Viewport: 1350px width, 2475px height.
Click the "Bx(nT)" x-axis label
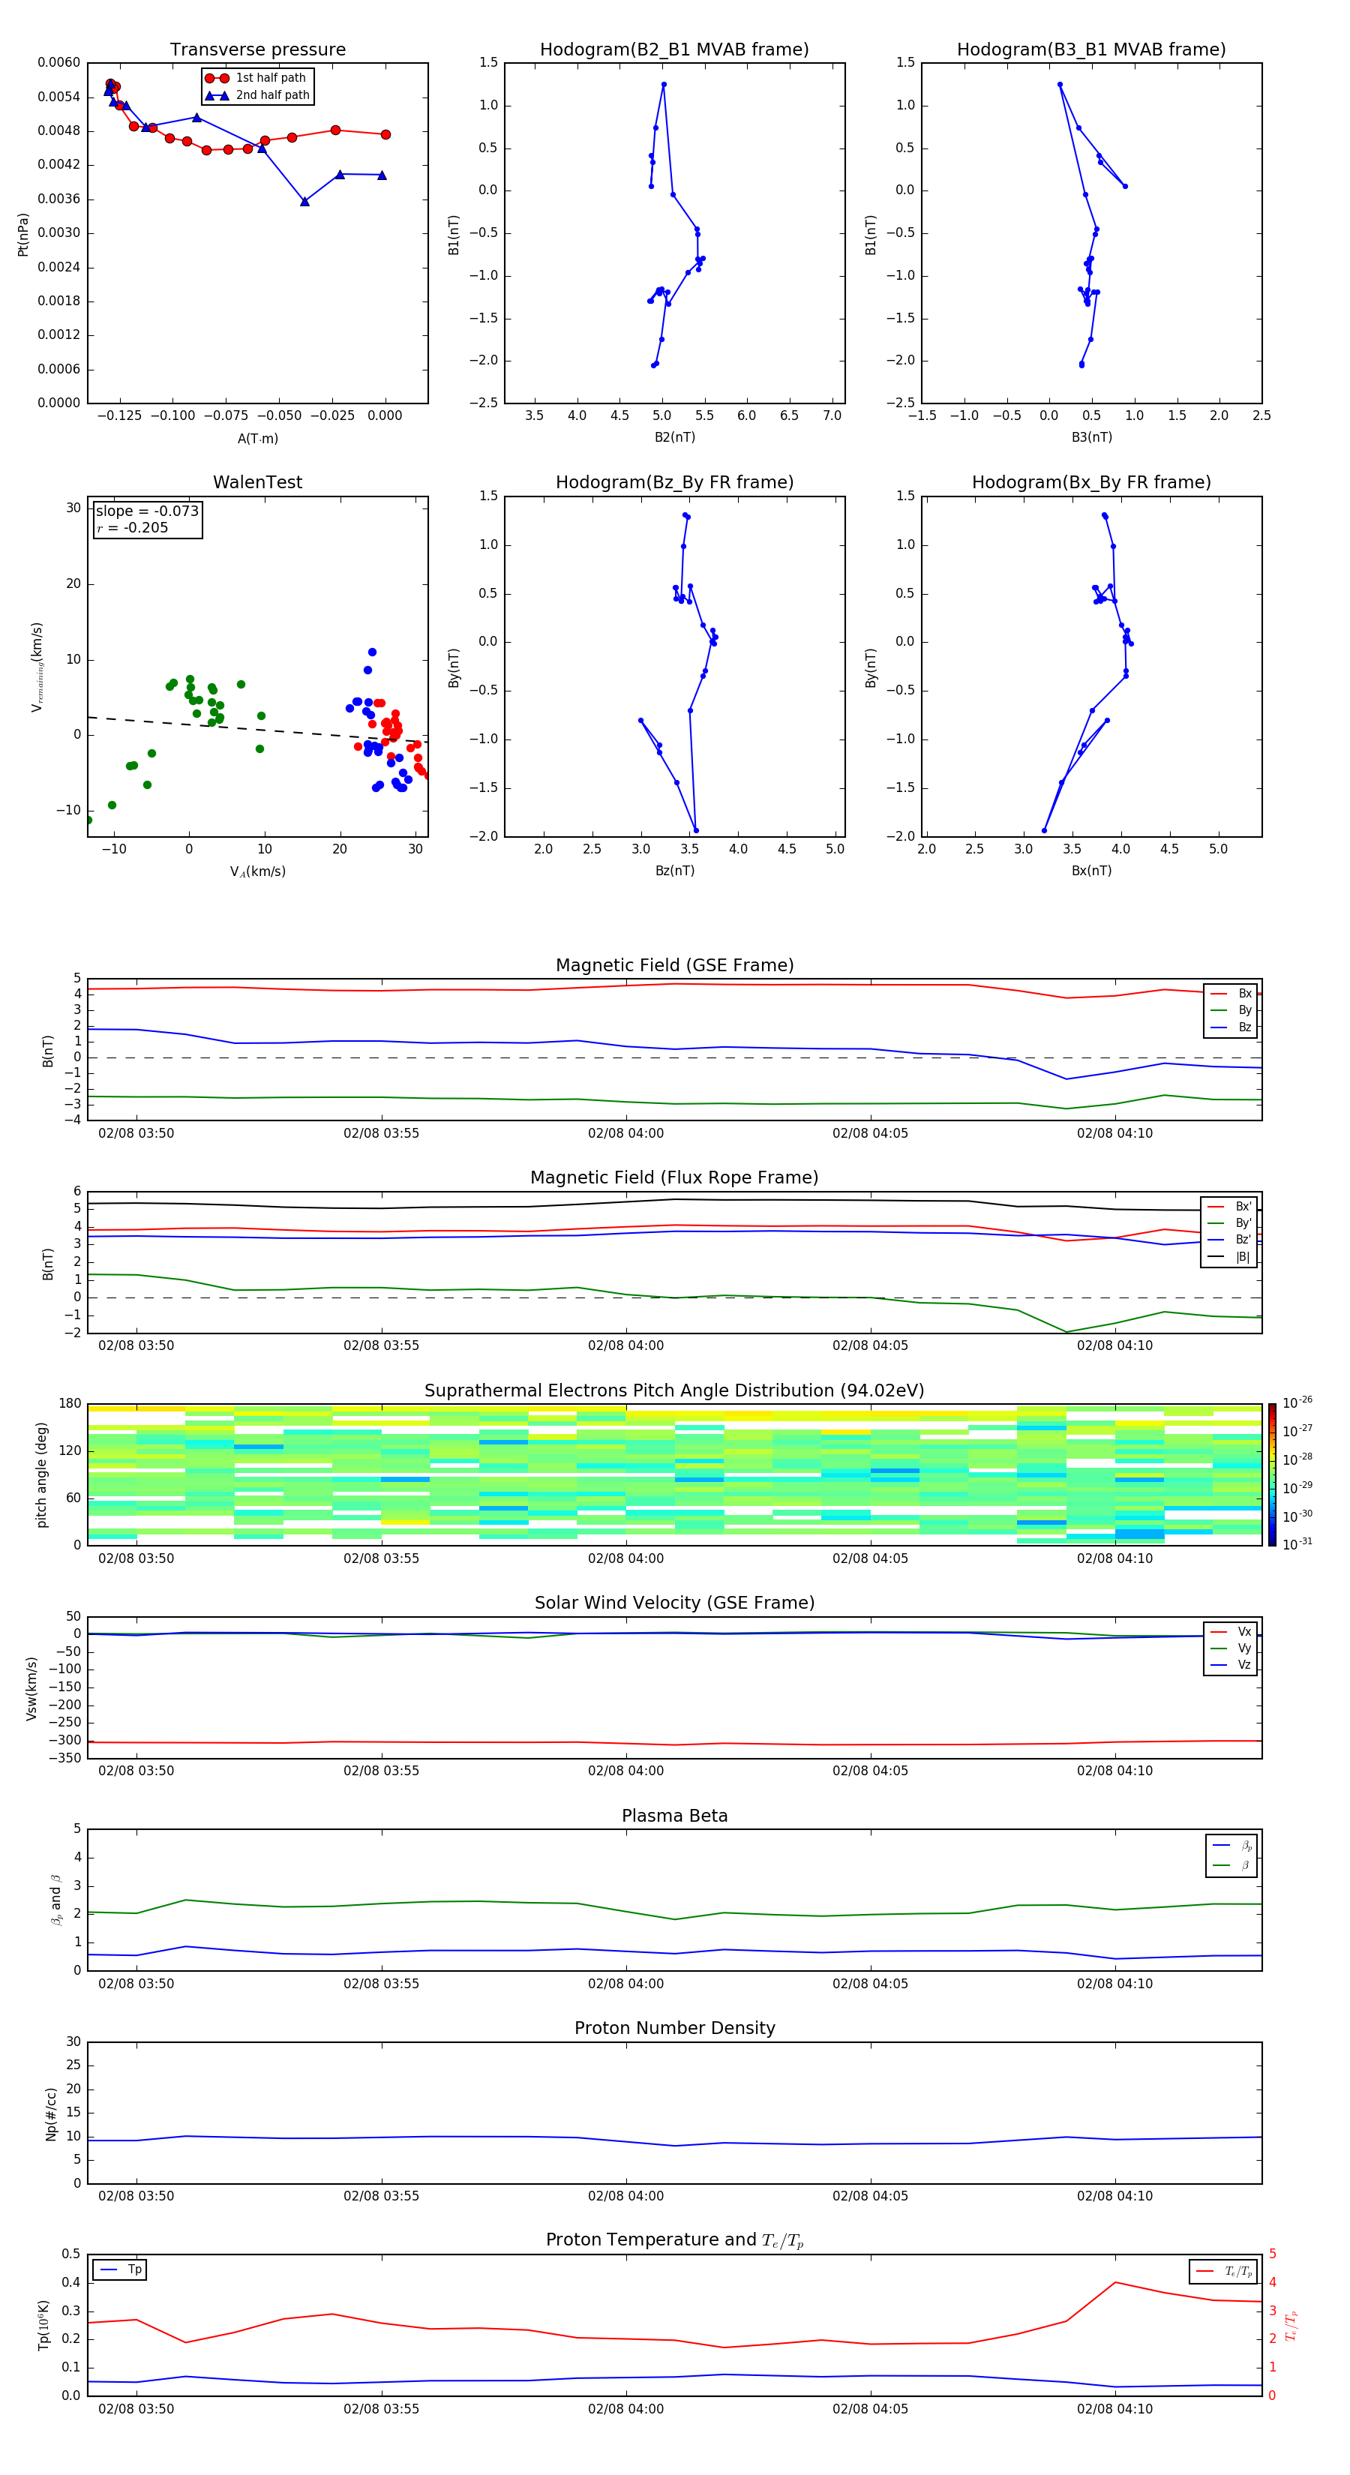pyautogui.click(x=1091, y=871)
